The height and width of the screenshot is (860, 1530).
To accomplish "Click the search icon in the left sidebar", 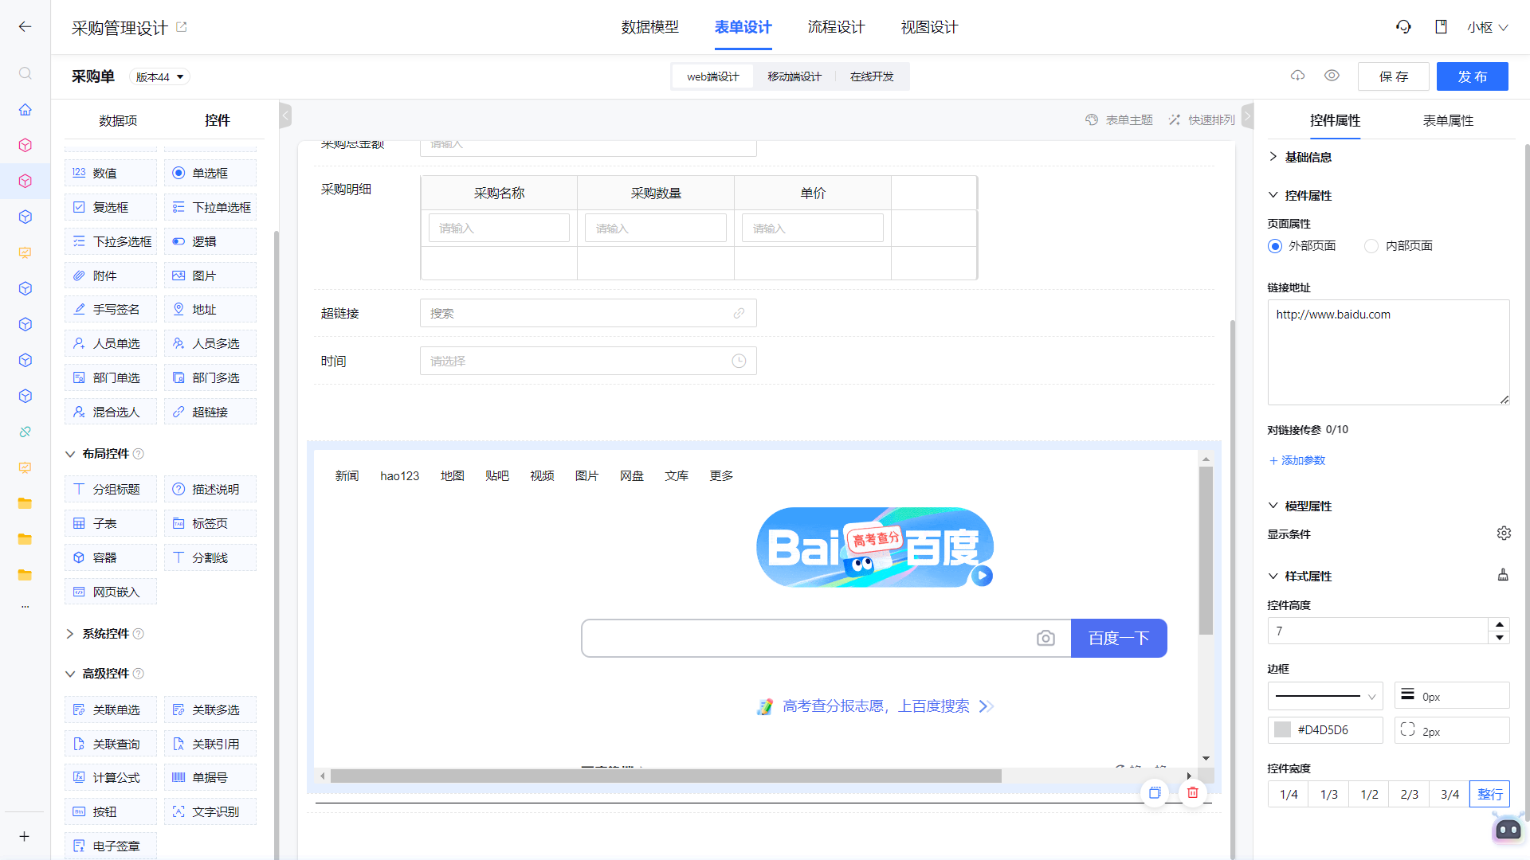I will tap(25, 73).
